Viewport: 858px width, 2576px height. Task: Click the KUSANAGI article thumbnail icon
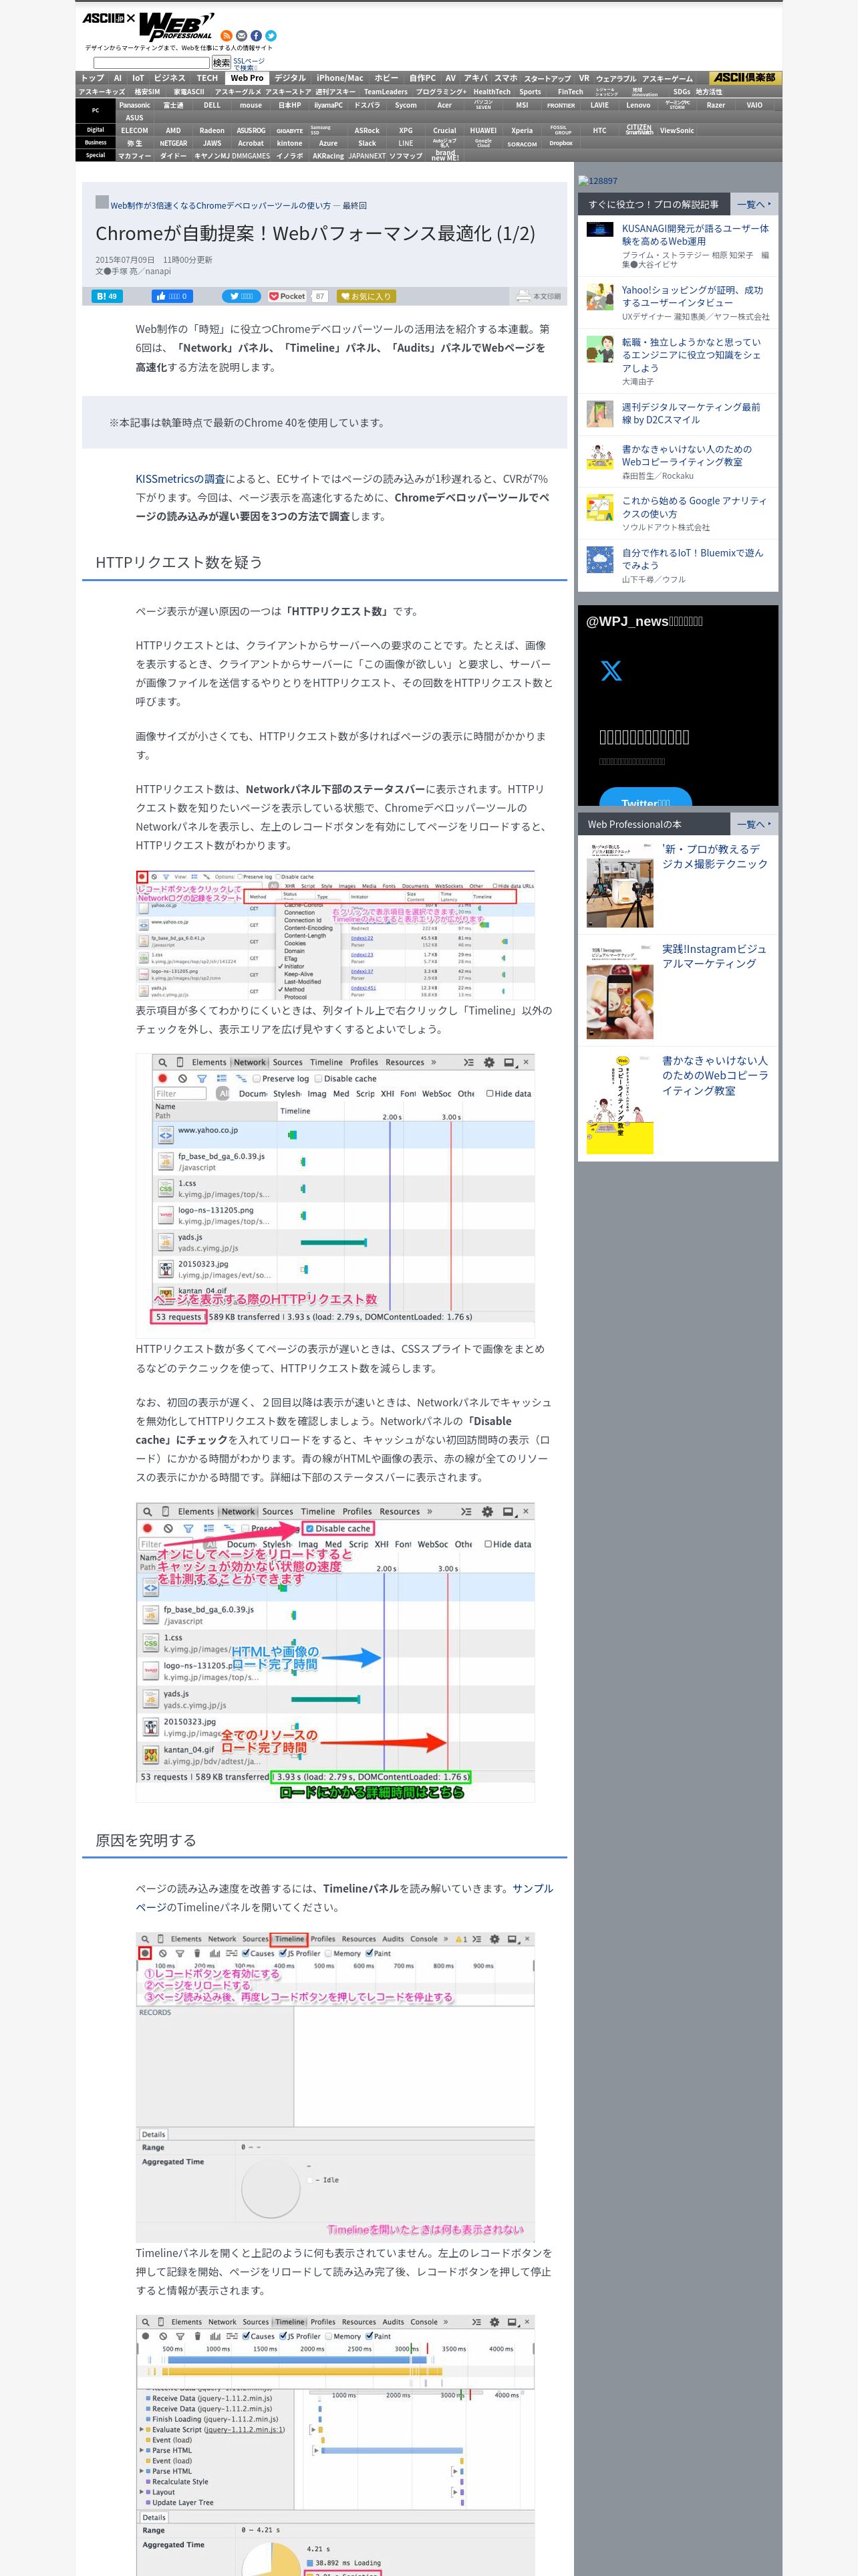click(599, 229)
